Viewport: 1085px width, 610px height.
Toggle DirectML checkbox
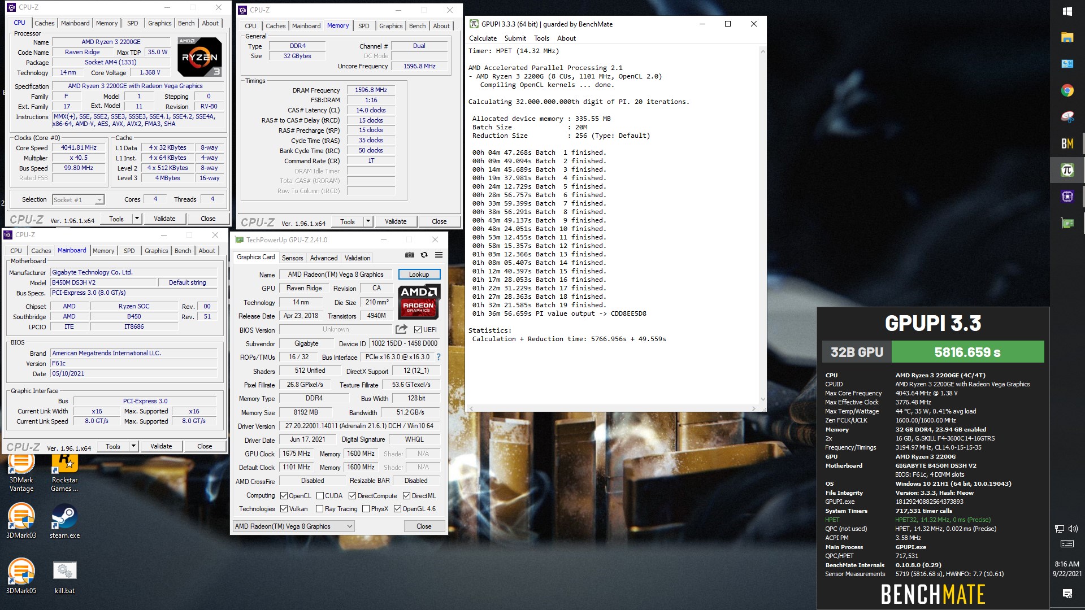tap(406, 496)
